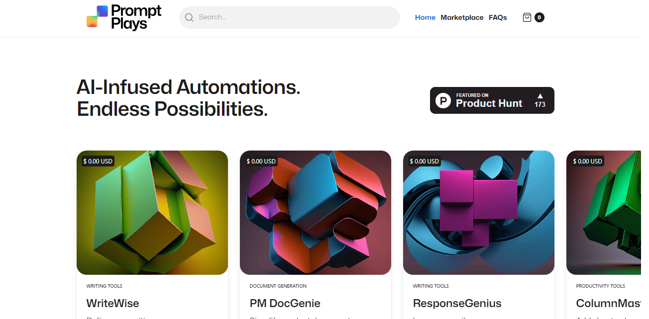Screen dimensions: 649x319
Task: Click the Prompt Plays logo icon
Action: click(97, 17)
